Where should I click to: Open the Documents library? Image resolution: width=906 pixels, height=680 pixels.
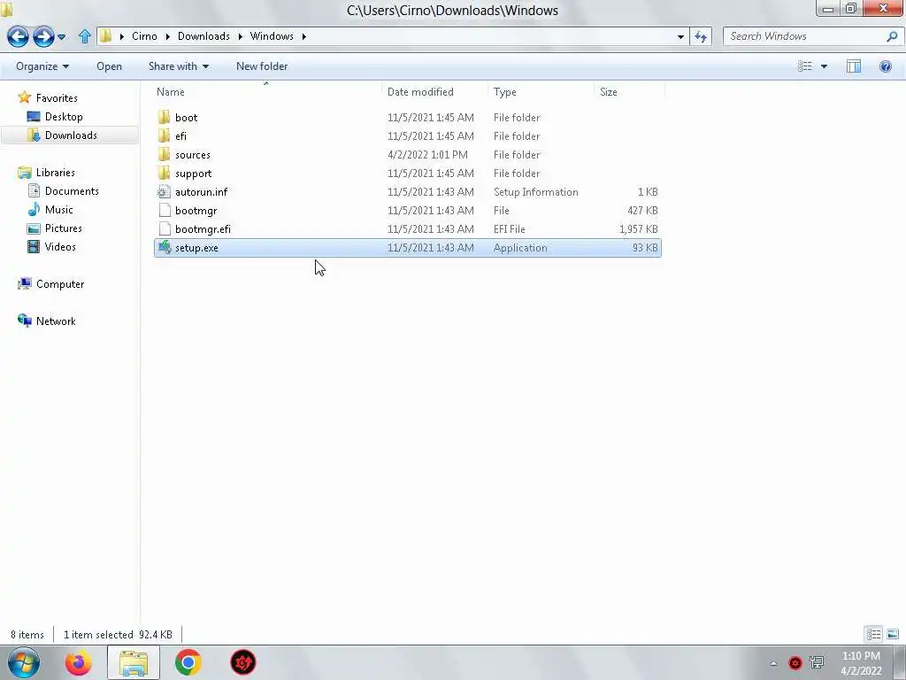point(72,191)
